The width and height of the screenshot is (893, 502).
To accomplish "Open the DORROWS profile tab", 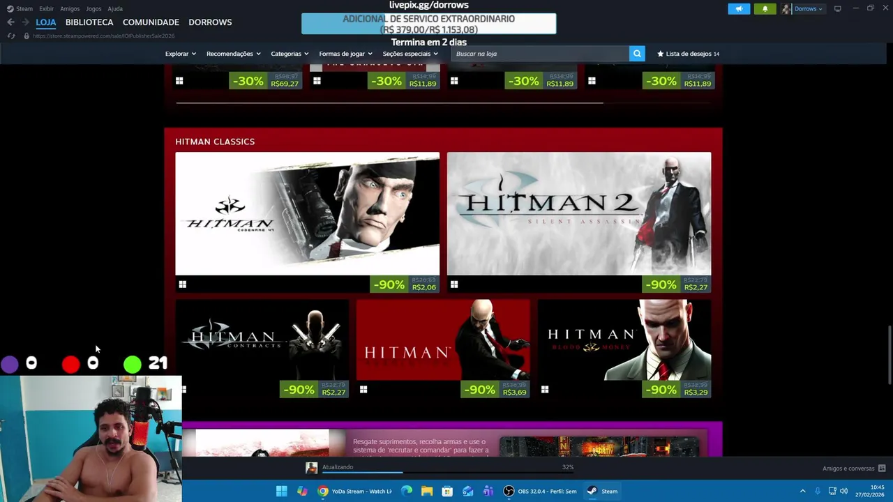I will (x=210, y=22).
